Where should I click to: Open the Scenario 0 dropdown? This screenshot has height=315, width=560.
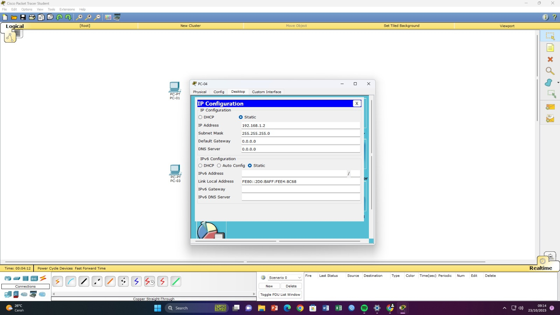pyautogui.click(x=285, y=278)
